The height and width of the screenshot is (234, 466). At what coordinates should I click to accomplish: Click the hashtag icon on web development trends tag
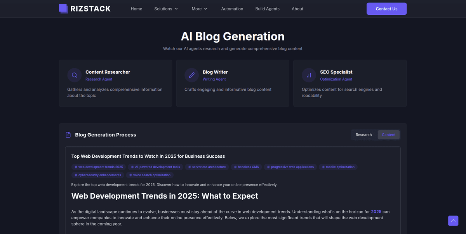coord(76,167)
